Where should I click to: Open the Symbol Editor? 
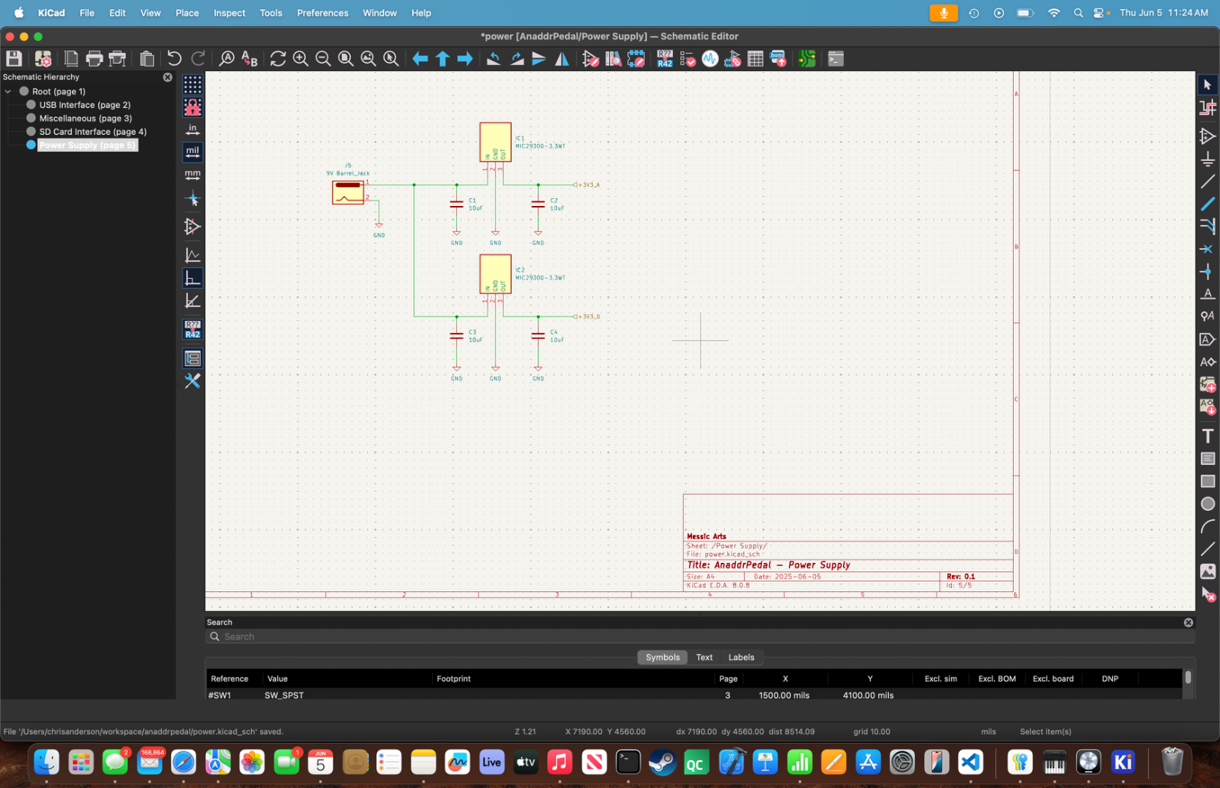(x=591, y=58)
